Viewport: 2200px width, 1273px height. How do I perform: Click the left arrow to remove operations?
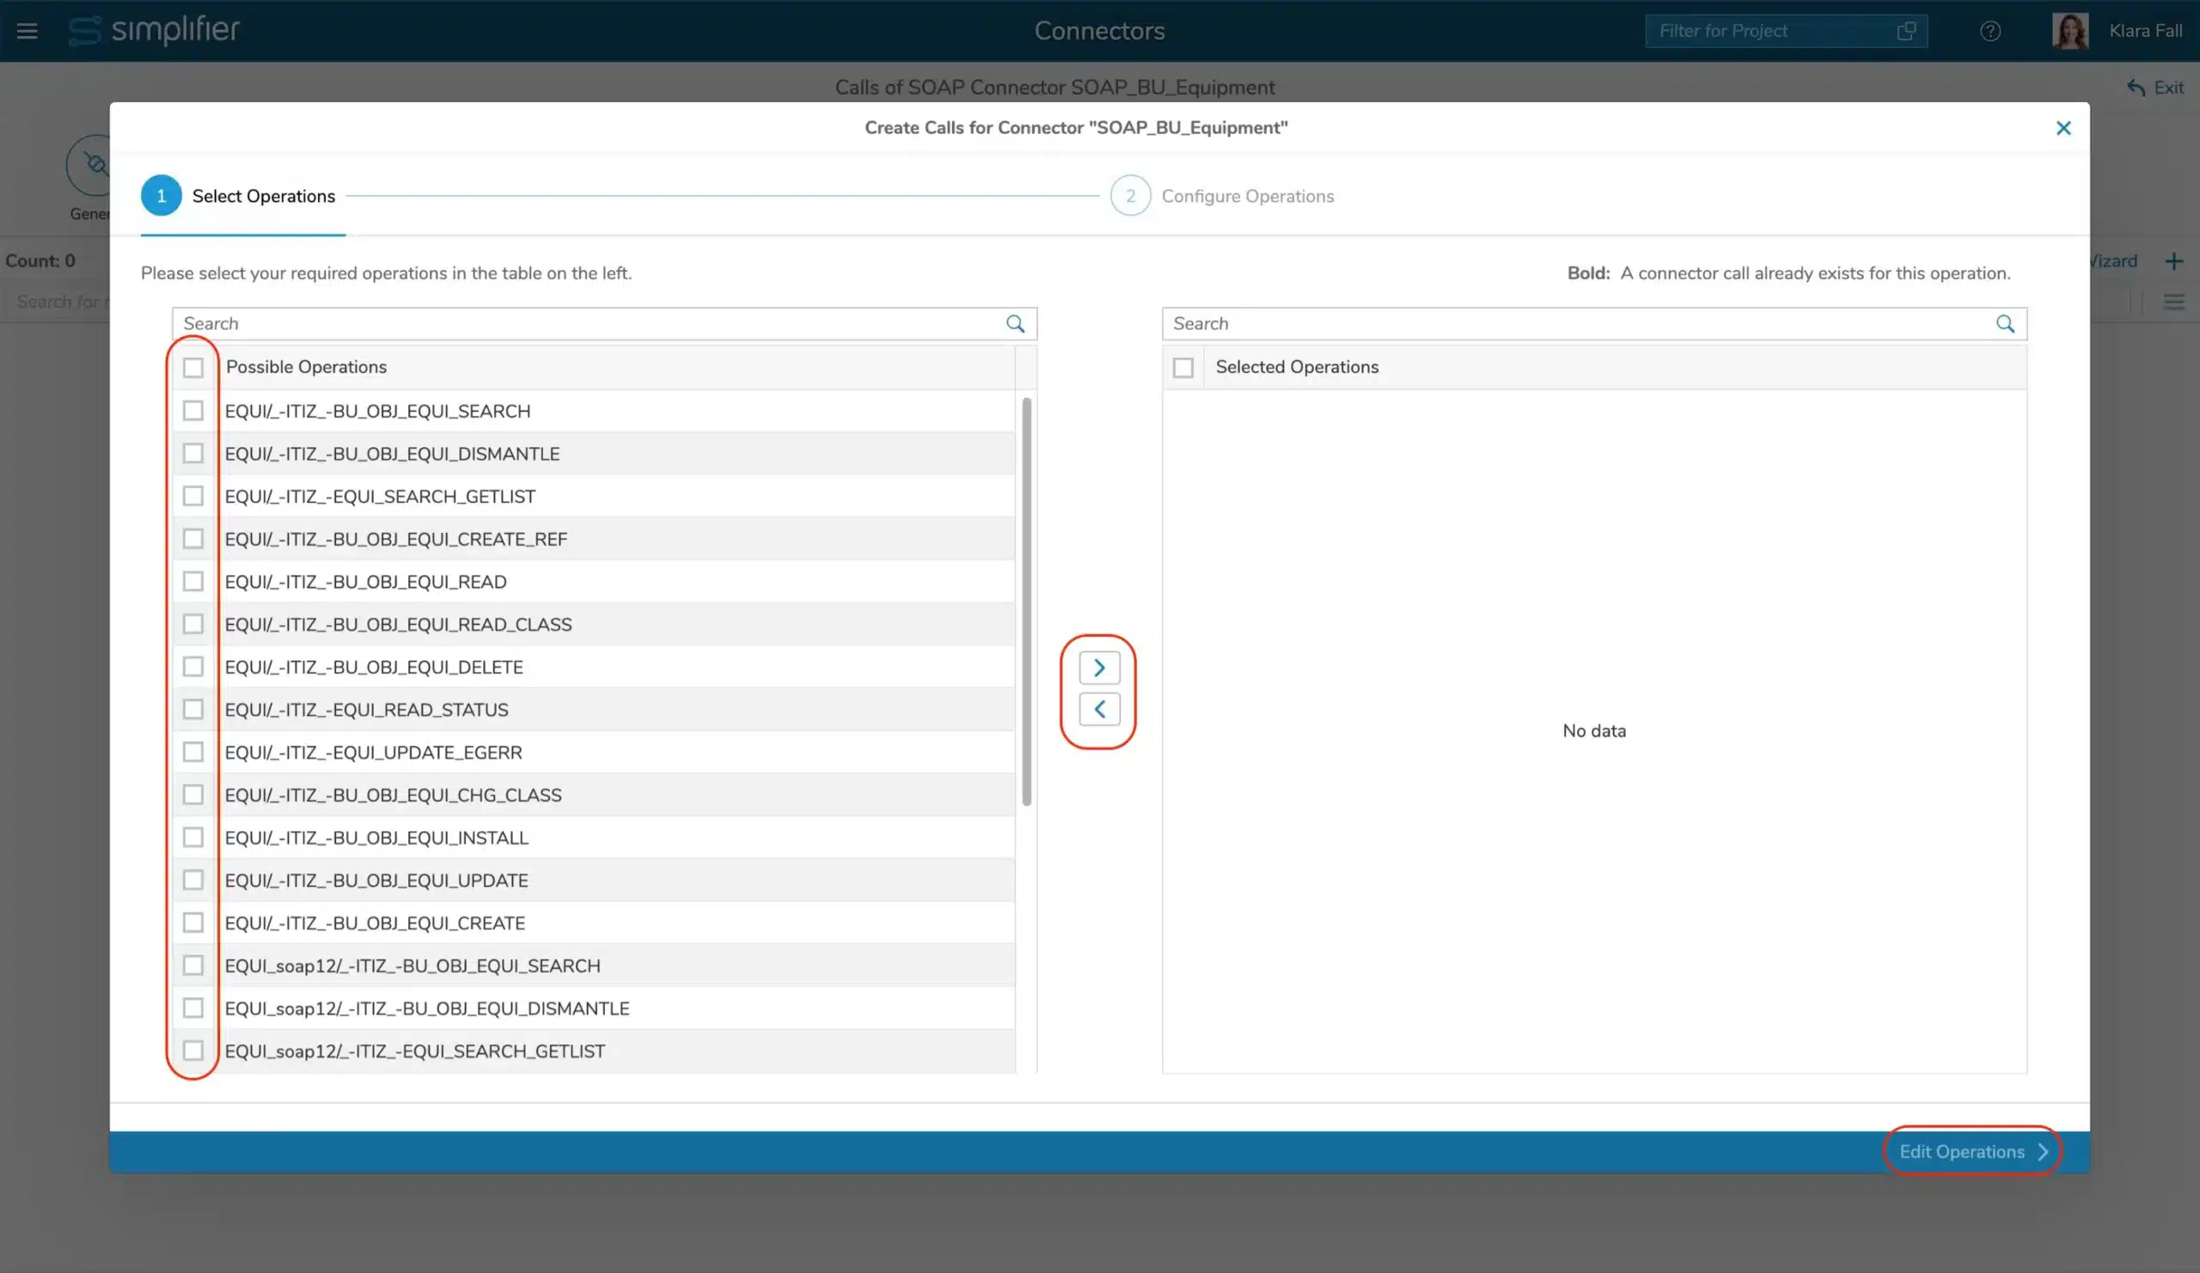point(1099,709)
